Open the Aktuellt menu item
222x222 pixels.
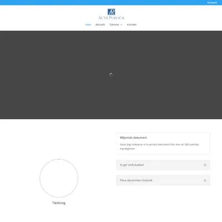(x=100, y=24)
